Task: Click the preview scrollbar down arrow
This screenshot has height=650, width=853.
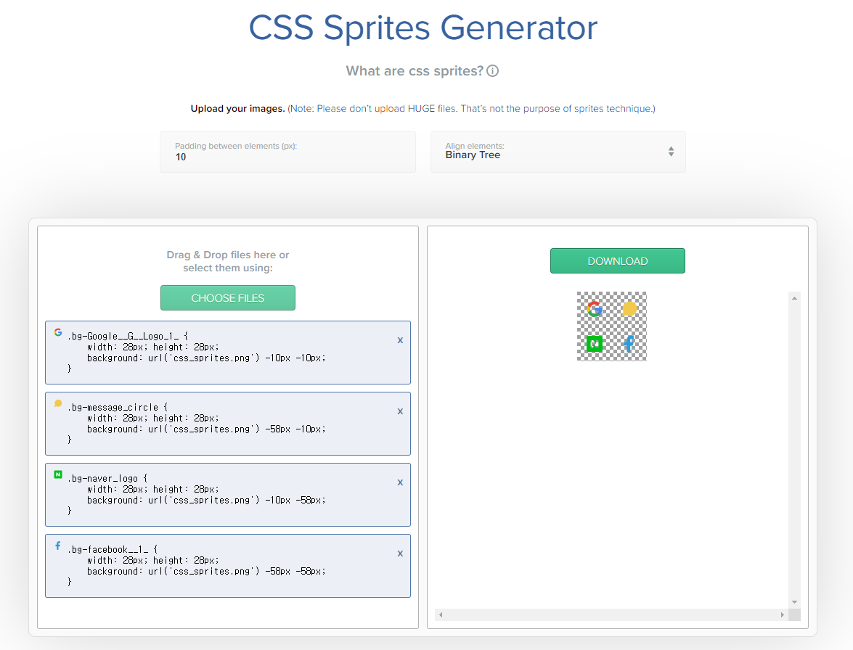Action: (794, 602)
